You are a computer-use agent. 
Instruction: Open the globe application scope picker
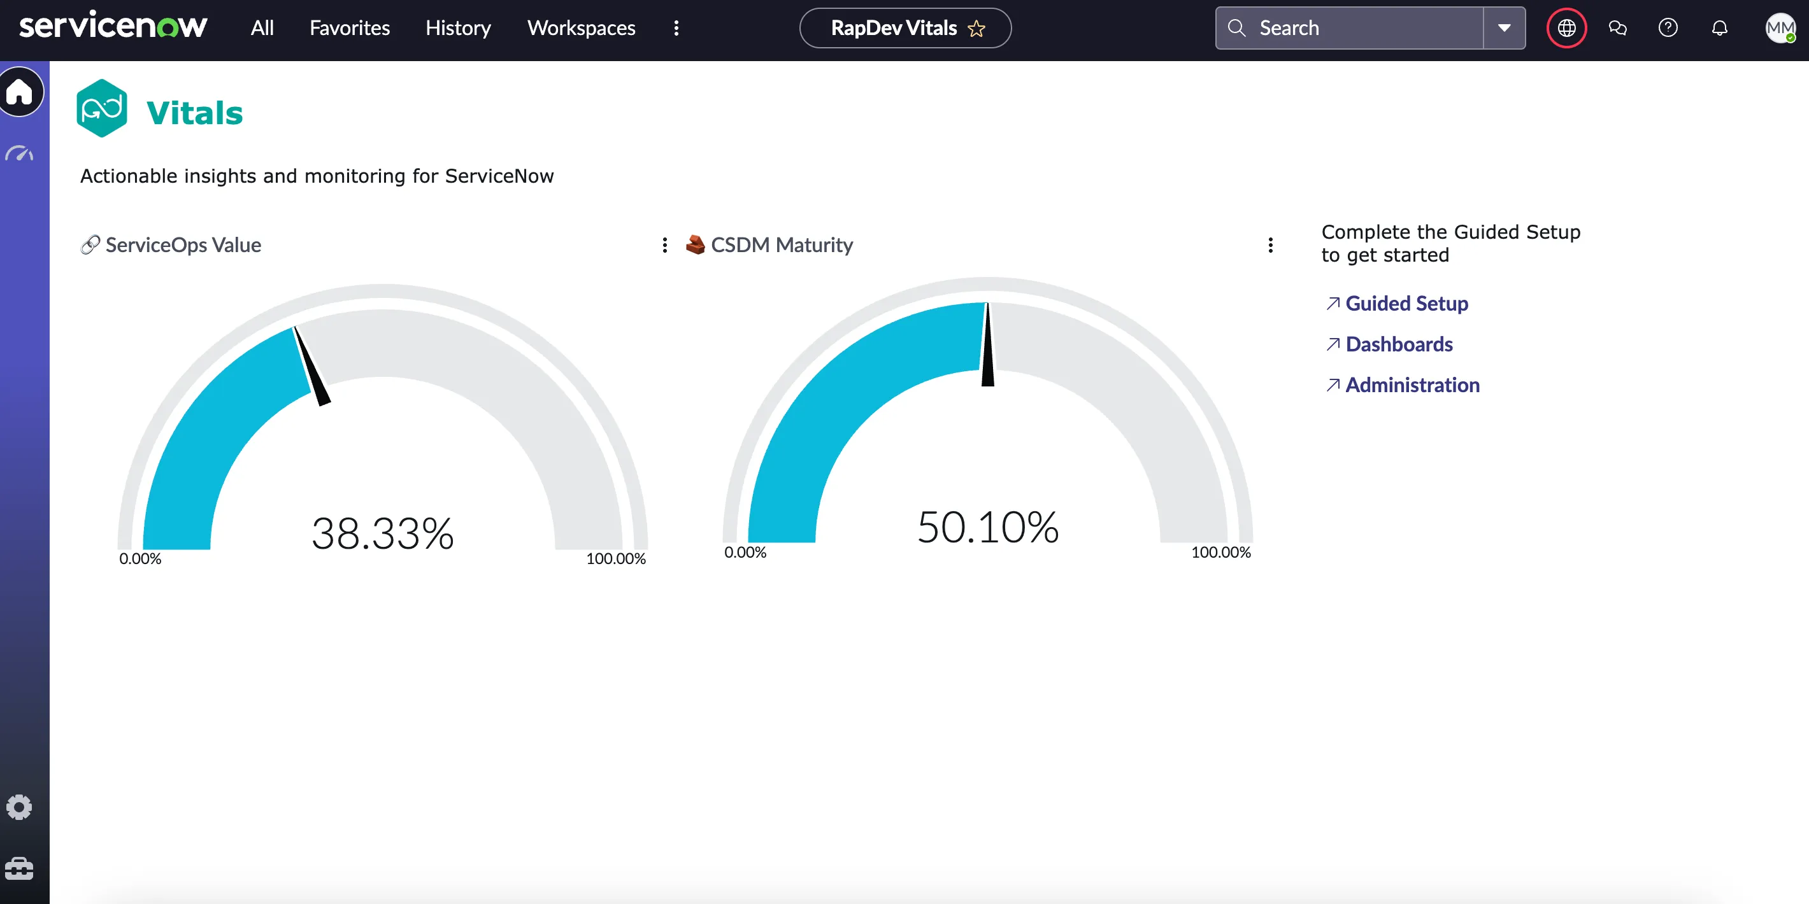(1567, 28)
